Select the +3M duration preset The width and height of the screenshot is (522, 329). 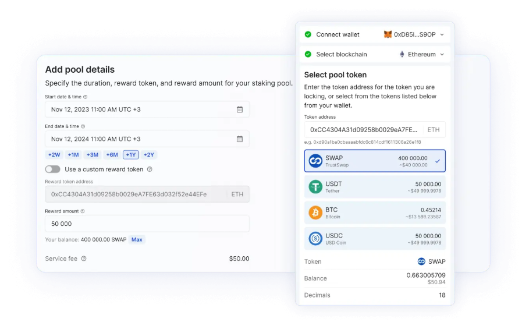click(x=92, y=155)
